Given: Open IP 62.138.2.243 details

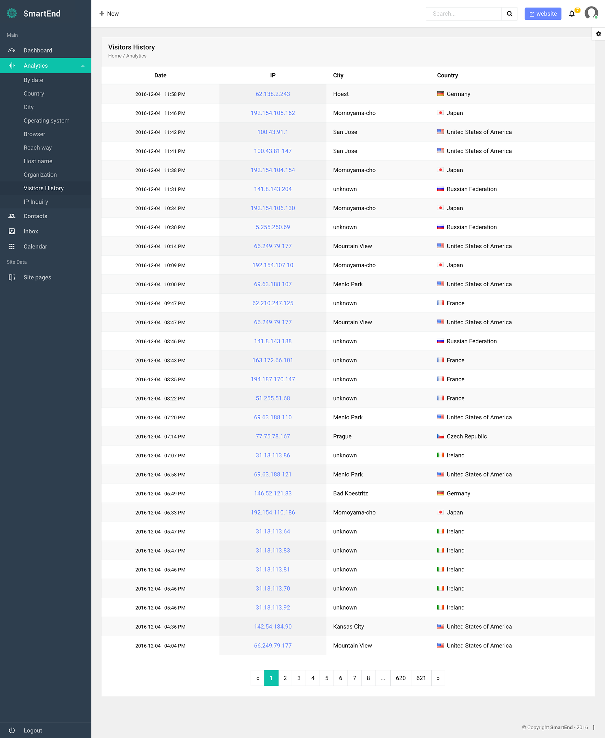Looking at the screenshot, I should pyautogui.click(x=273, y=94).
